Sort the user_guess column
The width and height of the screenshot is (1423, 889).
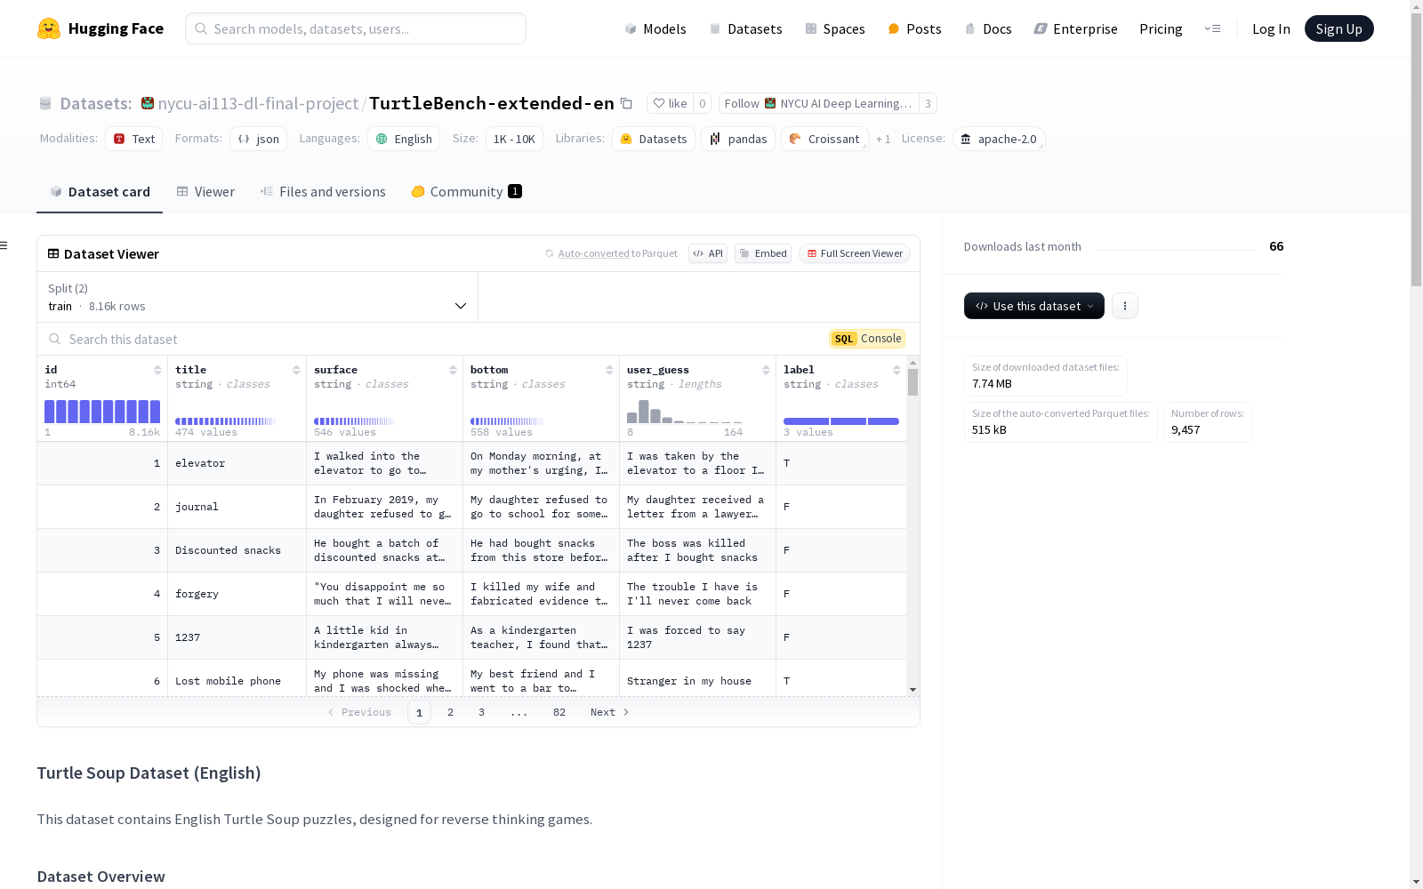click(766, 370)
